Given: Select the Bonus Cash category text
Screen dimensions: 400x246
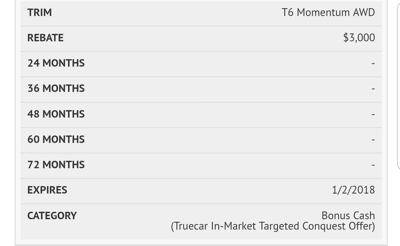Looking at the screenshot, I should (348, 215).
